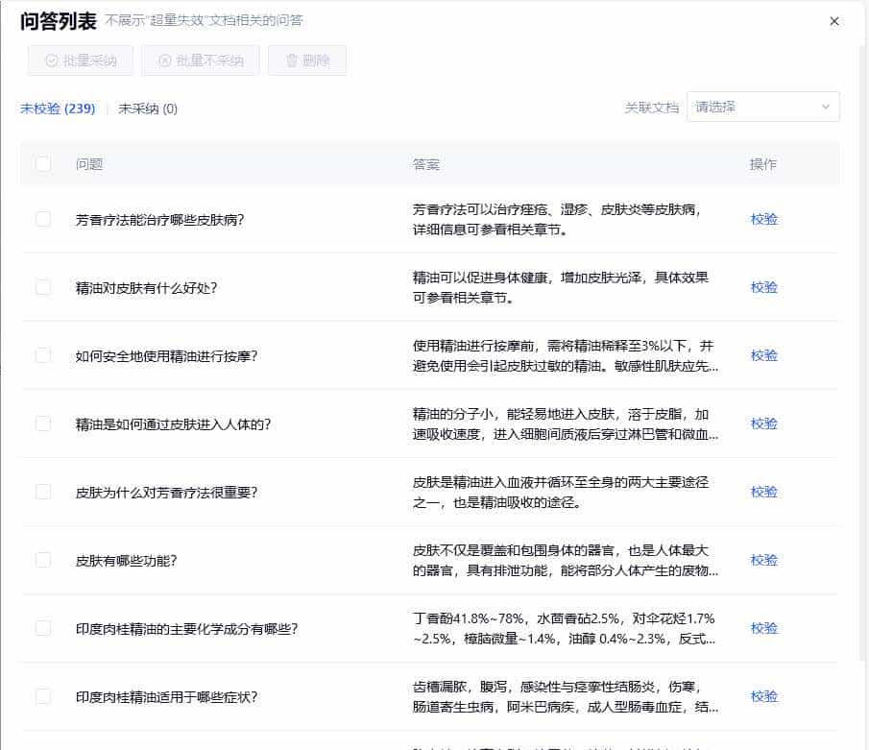The width and height of the screenshot is (869, 750).
Task: Click 校验 for the first question row
Action: (762, 219)
